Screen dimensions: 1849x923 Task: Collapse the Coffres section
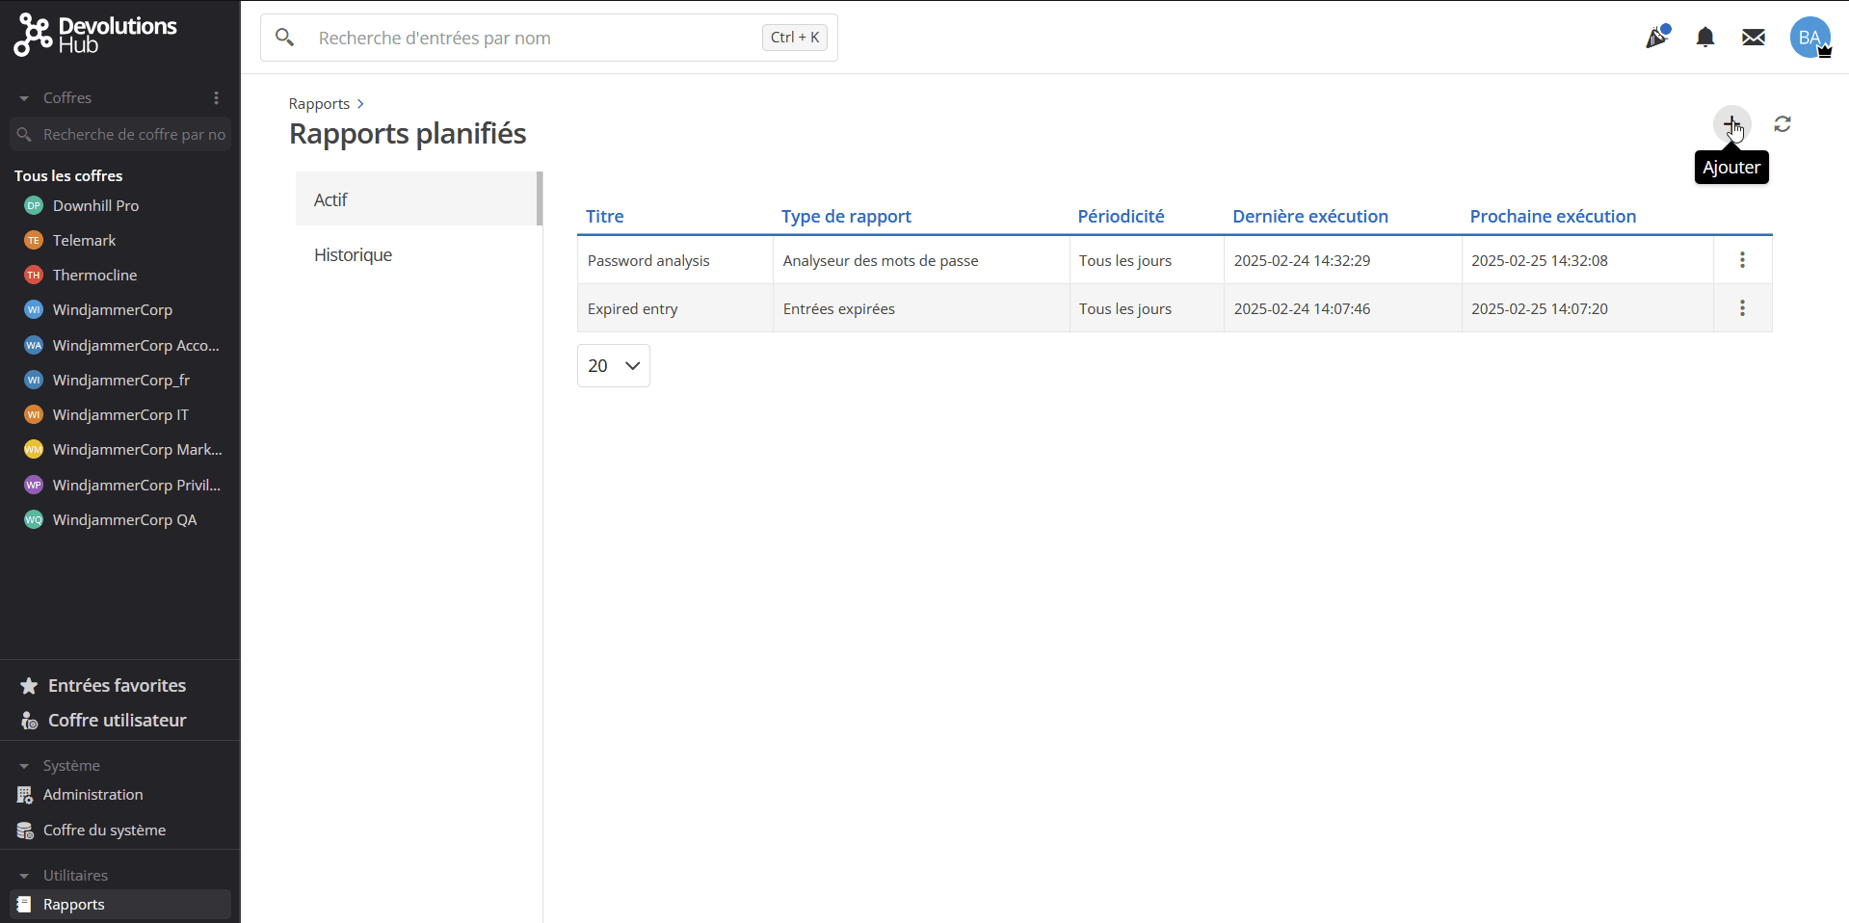24,98
